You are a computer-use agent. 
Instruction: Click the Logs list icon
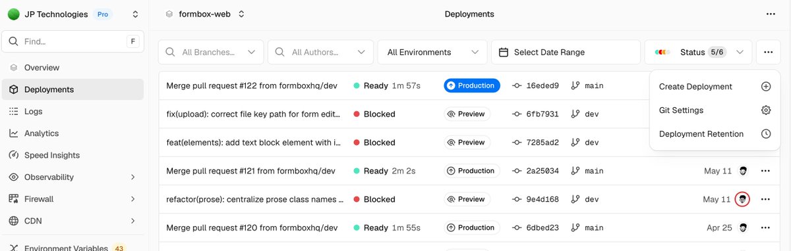[x=13, y=112]
